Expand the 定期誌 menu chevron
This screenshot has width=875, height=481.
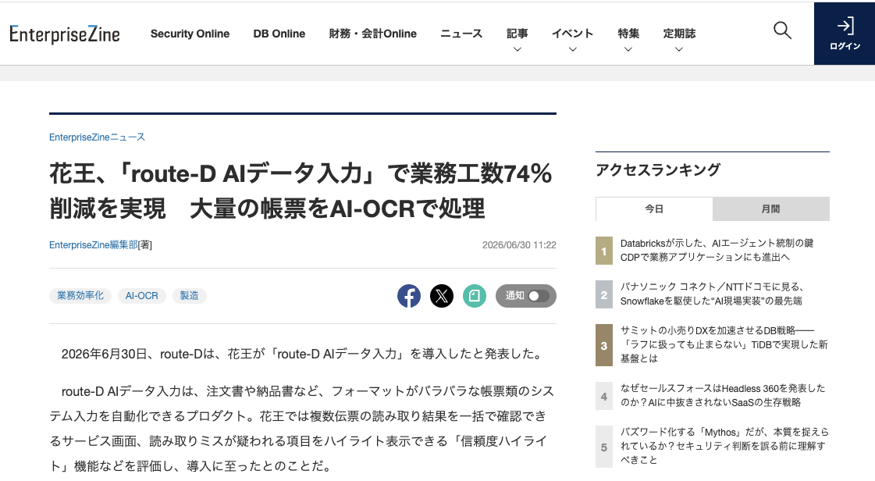click(679, 49)
